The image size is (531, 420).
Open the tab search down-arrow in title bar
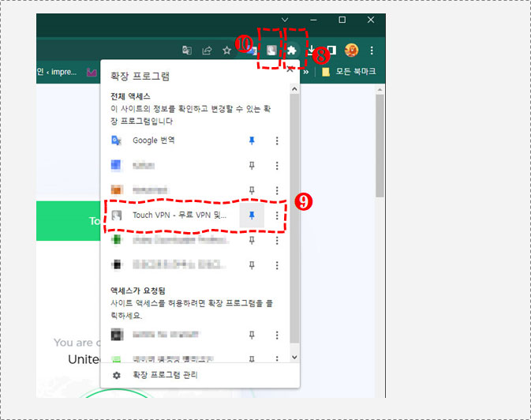(x=285, y=20)
